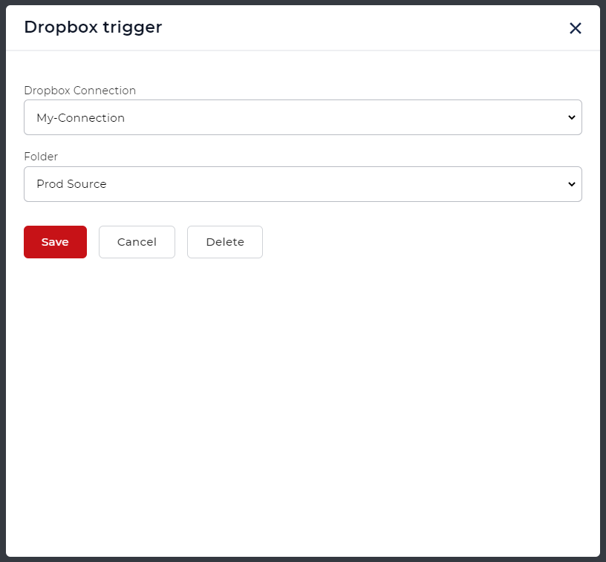Image resolution: width=606 pixels, height=562 pixels.
Task: Click the Dropbox trigger dialog title
Action: tap(93, 27)
